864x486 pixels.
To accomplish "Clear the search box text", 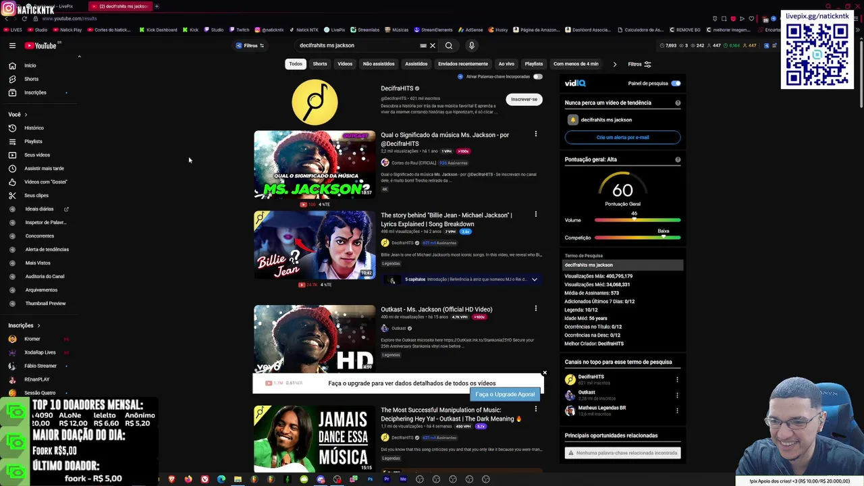I will click(433, 45).
